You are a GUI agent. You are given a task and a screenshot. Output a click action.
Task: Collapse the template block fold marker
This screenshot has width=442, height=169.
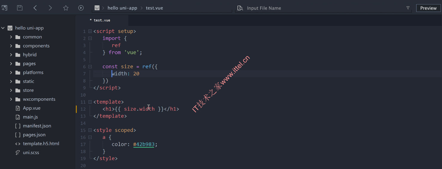pyautogui.click(x=90, y=102)
